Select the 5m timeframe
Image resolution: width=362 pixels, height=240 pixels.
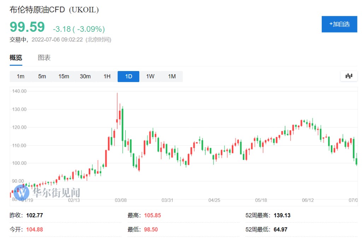click(x=42, y=76)
